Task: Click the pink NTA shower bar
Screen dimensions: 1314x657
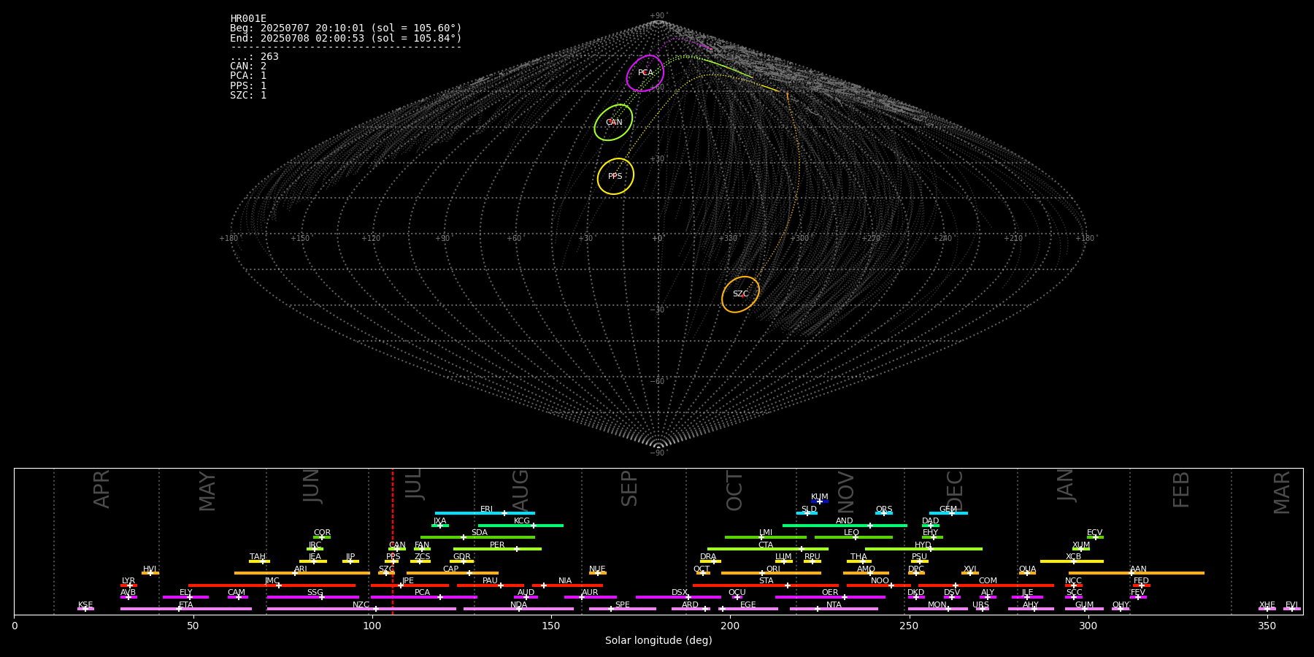Action: pos(834,609)
